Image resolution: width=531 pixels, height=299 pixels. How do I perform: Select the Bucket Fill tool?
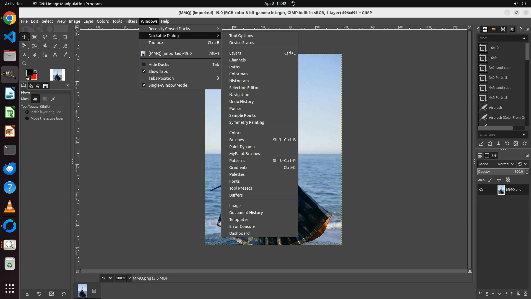tap(45, 46)
